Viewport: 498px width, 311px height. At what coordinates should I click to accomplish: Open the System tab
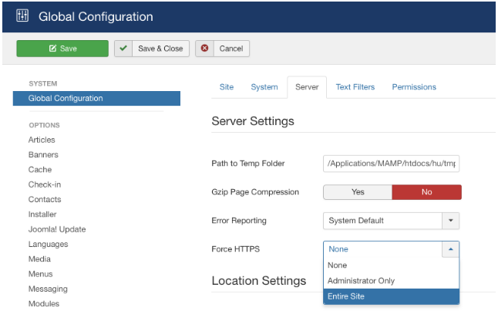click(x=264, y=87)
